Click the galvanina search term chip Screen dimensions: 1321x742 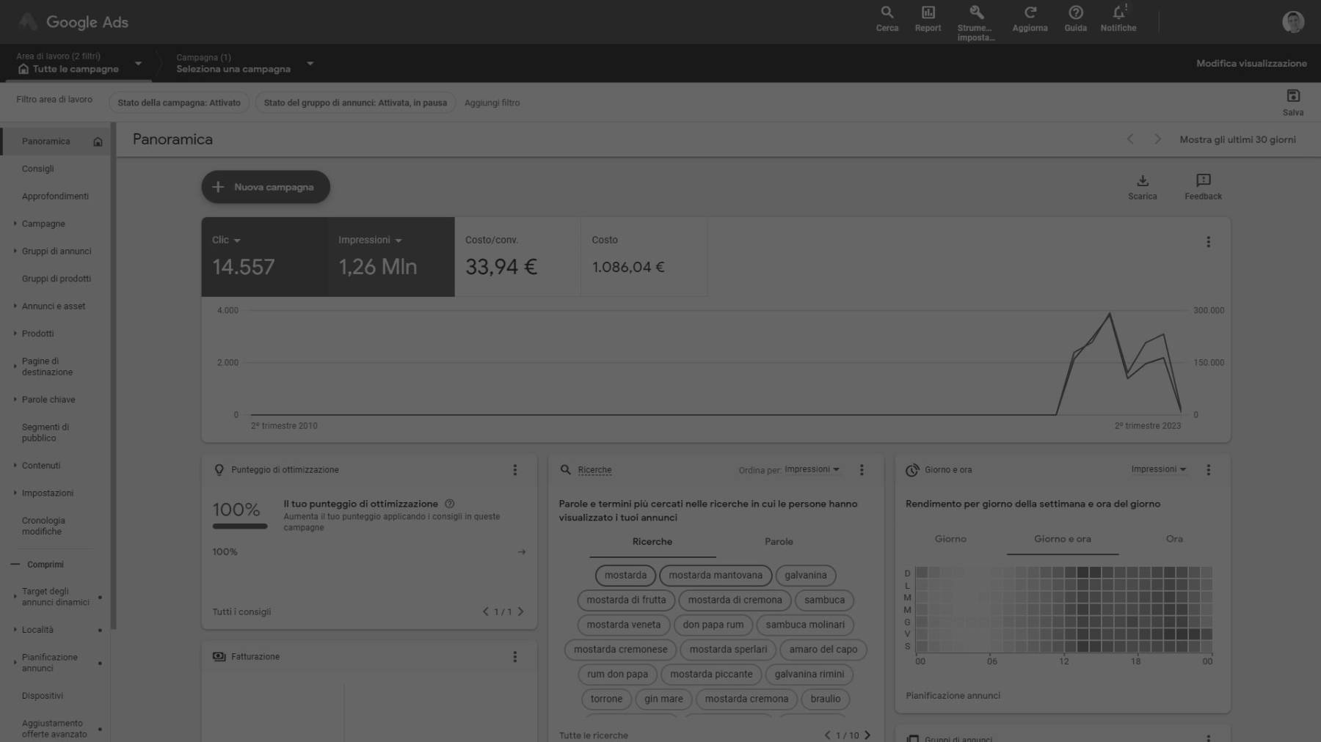point(805,576)
